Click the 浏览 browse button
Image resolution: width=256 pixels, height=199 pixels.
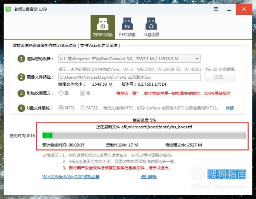[x=220, y=77]
